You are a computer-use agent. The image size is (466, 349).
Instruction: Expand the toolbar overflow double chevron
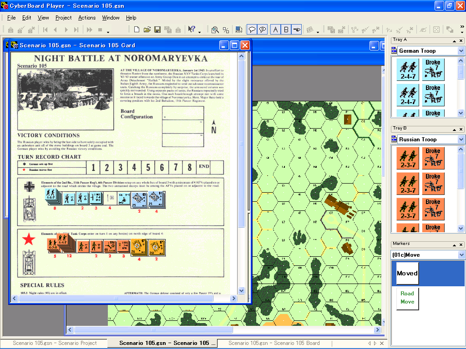[462, 27]
